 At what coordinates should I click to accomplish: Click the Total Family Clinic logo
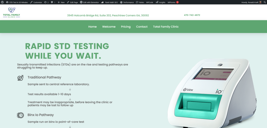coord(11,12)
